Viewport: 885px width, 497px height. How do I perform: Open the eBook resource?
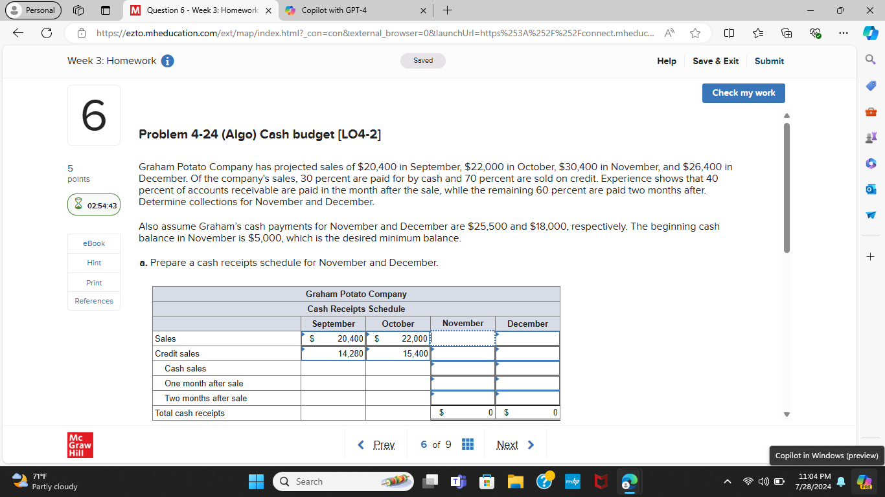(x=94, y=243)
